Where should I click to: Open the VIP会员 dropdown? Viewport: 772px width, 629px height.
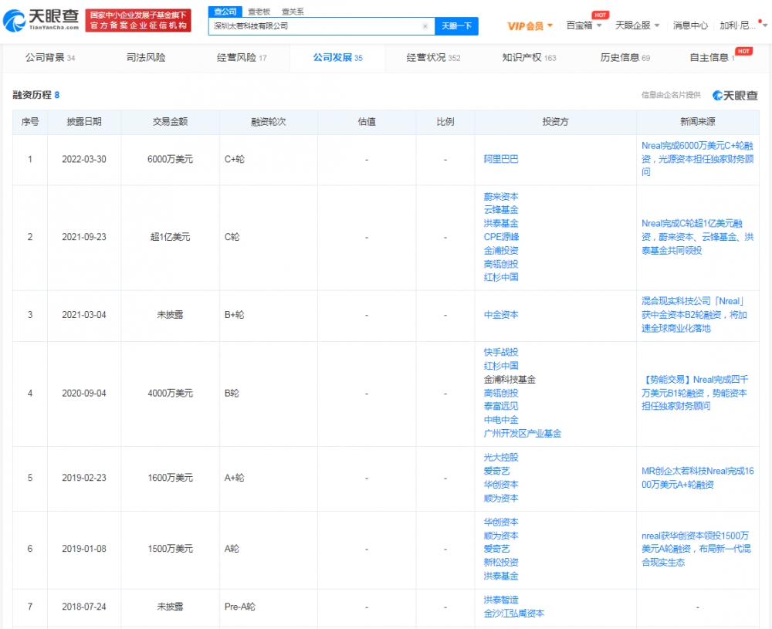coord(530,26)
